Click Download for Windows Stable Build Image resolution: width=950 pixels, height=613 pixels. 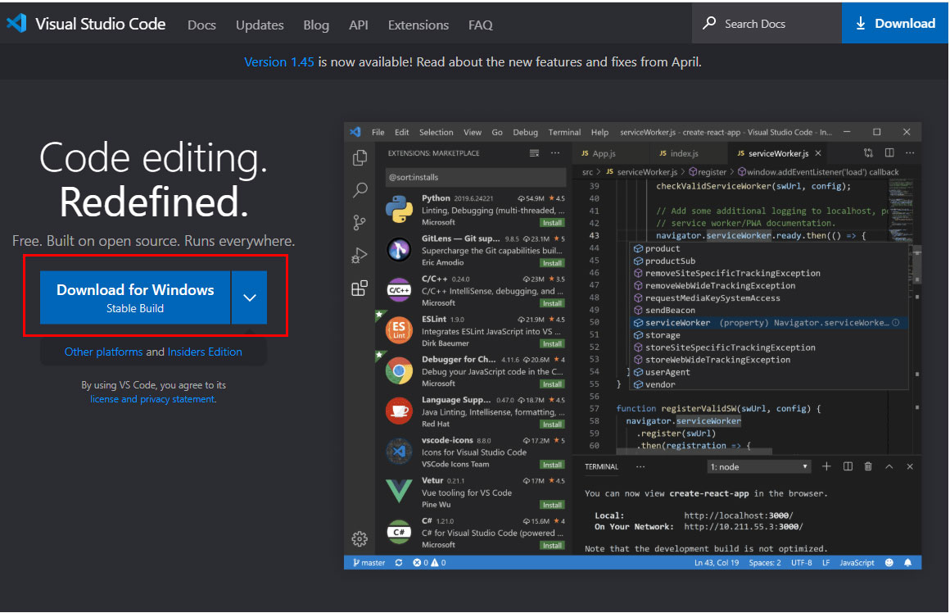(135, 297)
